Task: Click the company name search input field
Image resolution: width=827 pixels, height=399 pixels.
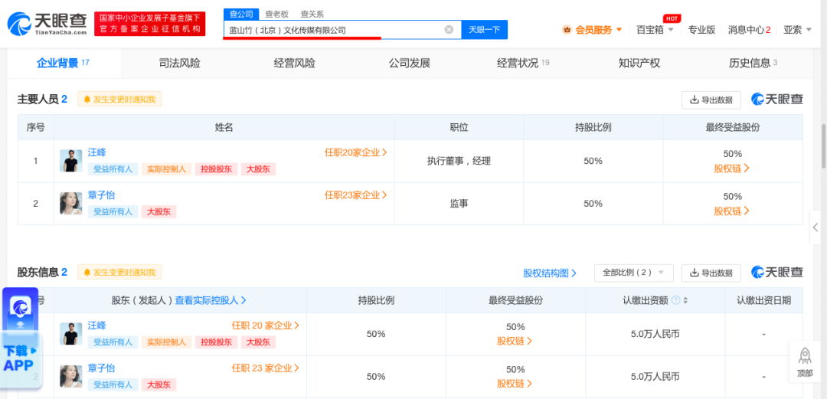Action: click(x=333, y=30)
